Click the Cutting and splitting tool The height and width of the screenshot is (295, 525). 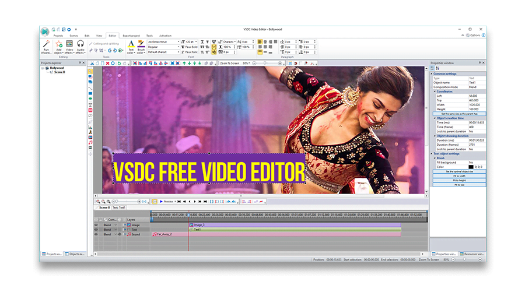(x=104, y=44)
